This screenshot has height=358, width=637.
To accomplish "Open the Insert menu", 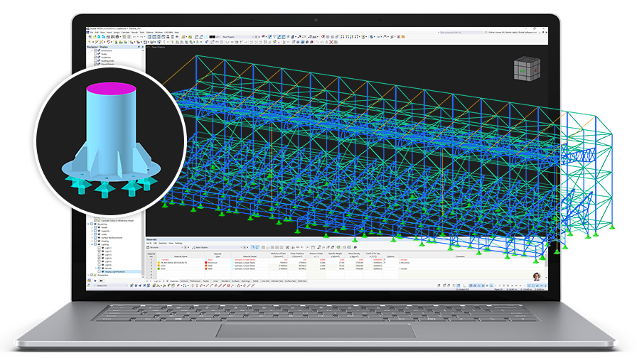I will click(109, 33).
